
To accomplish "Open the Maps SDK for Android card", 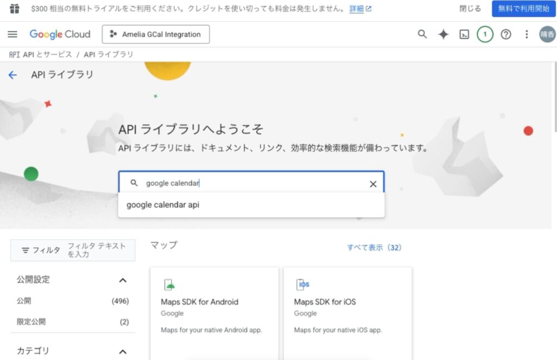I will point(214,310).
